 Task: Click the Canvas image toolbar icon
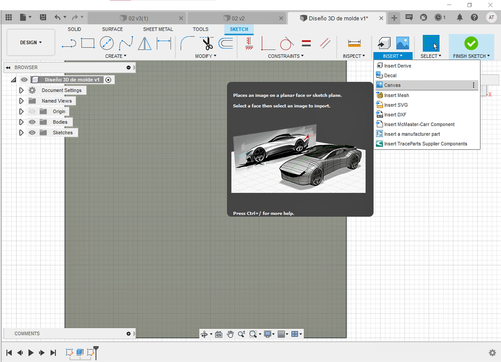[x=403, y=43]
